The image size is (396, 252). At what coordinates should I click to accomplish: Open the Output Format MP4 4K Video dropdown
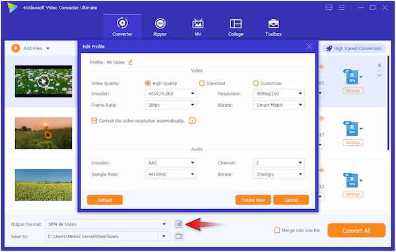point(108,224)
